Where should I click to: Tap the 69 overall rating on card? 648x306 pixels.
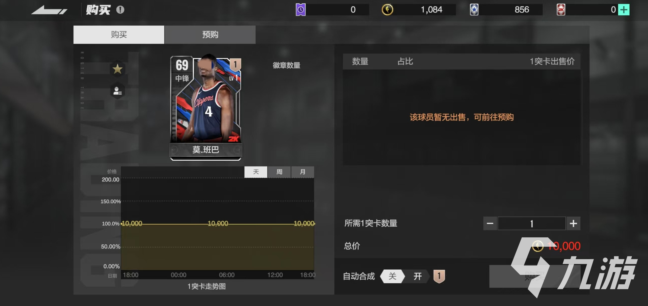(x=182, y=65)
